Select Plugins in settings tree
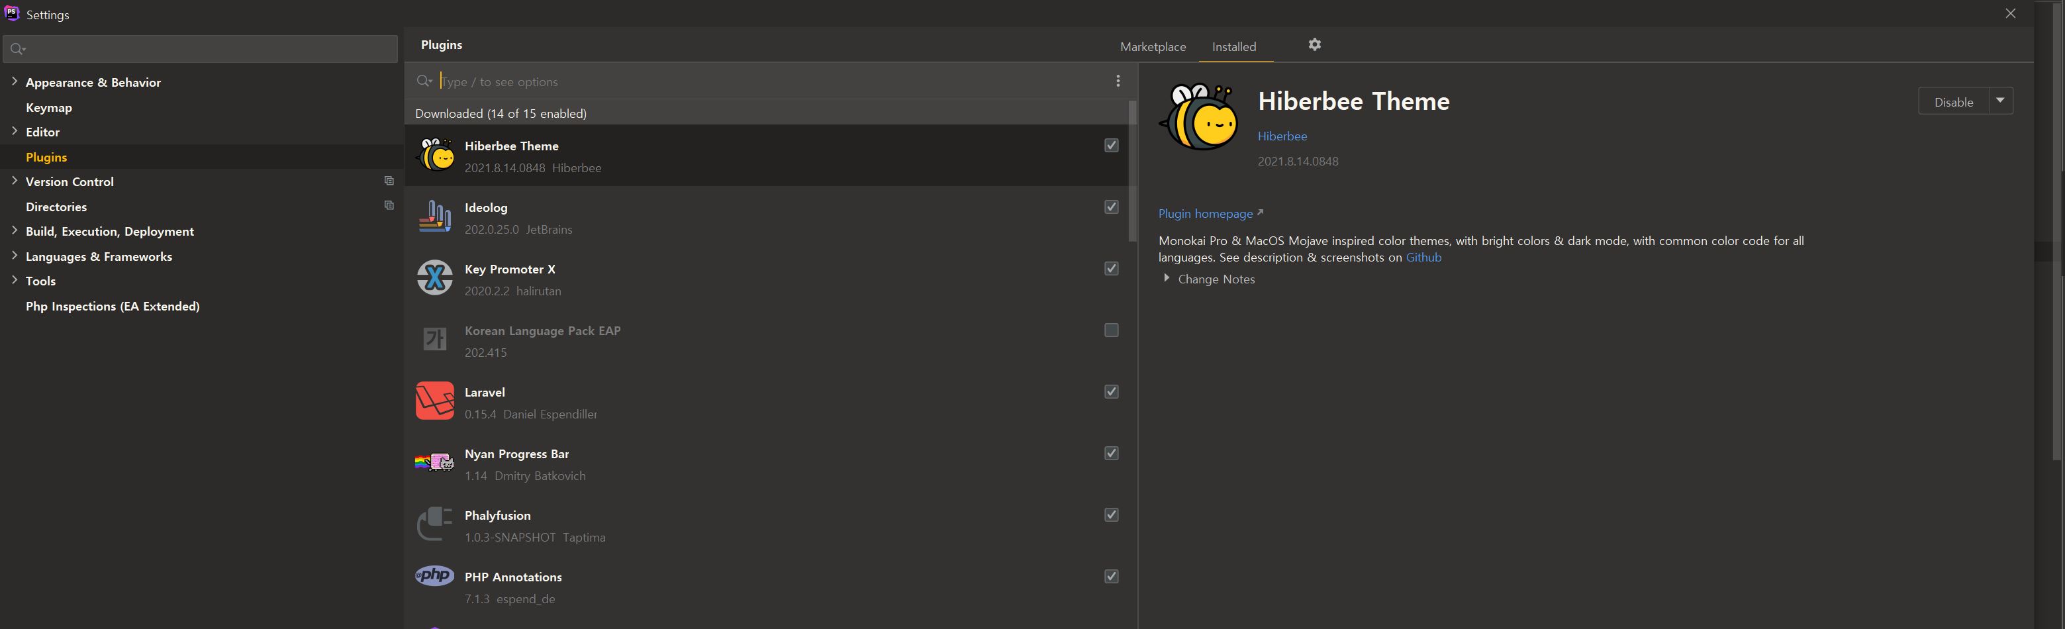 click(46, 157)
